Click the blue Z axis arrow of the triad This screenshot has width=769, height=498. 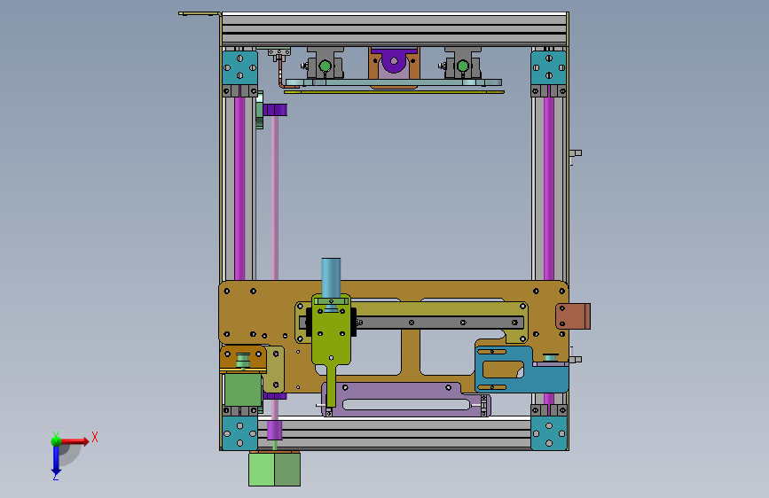click(56, 461)
